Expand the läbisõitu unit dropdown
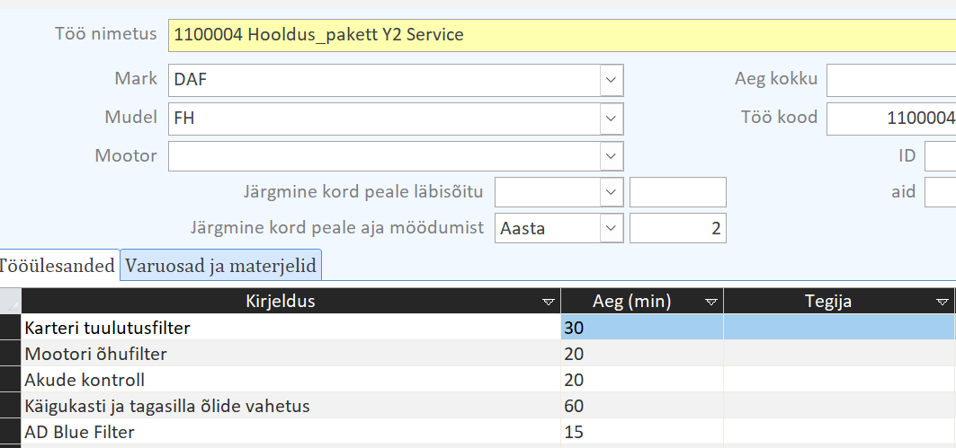 (x=612, y=191)
